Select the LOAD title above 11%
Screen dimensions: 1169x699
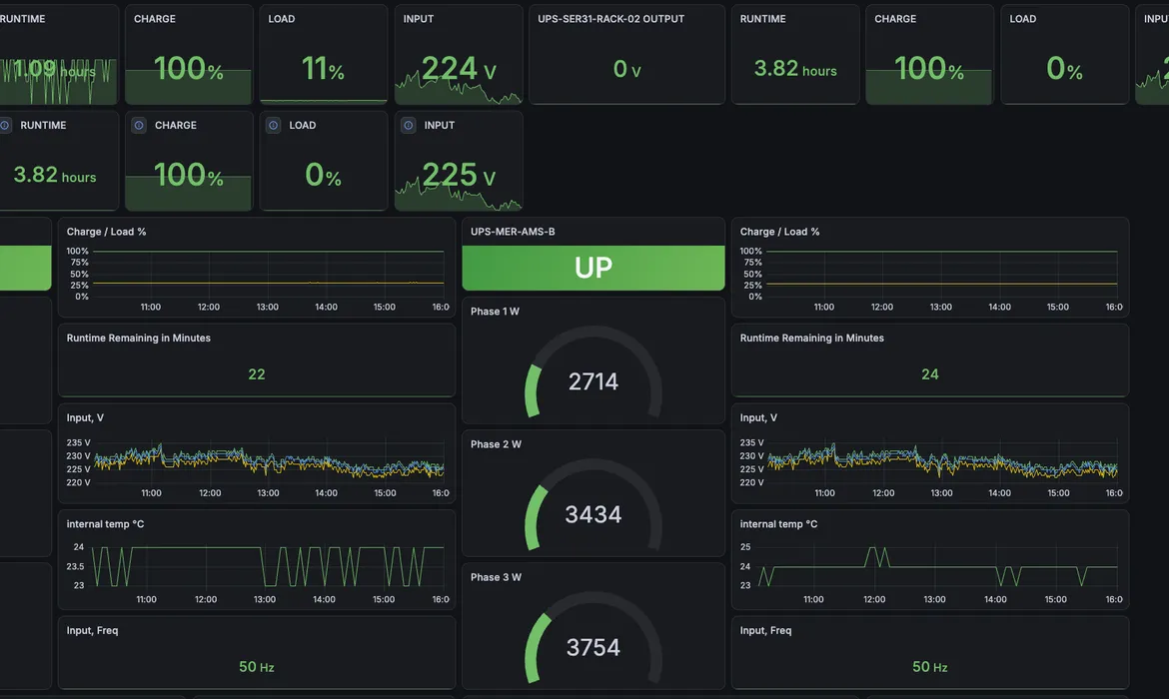pos(281,19)
